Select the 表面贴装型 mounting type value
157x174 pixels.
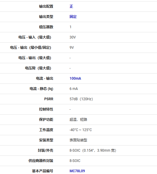[x=78, y=140]
